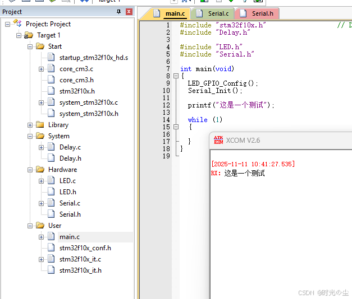Open the Serial.h editor tab

pyautogui.click(x=257, y=13)
